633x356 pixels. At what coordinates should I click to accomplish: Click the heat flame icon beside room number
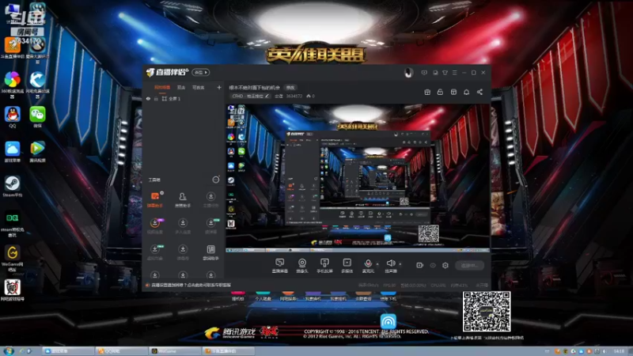310,96
